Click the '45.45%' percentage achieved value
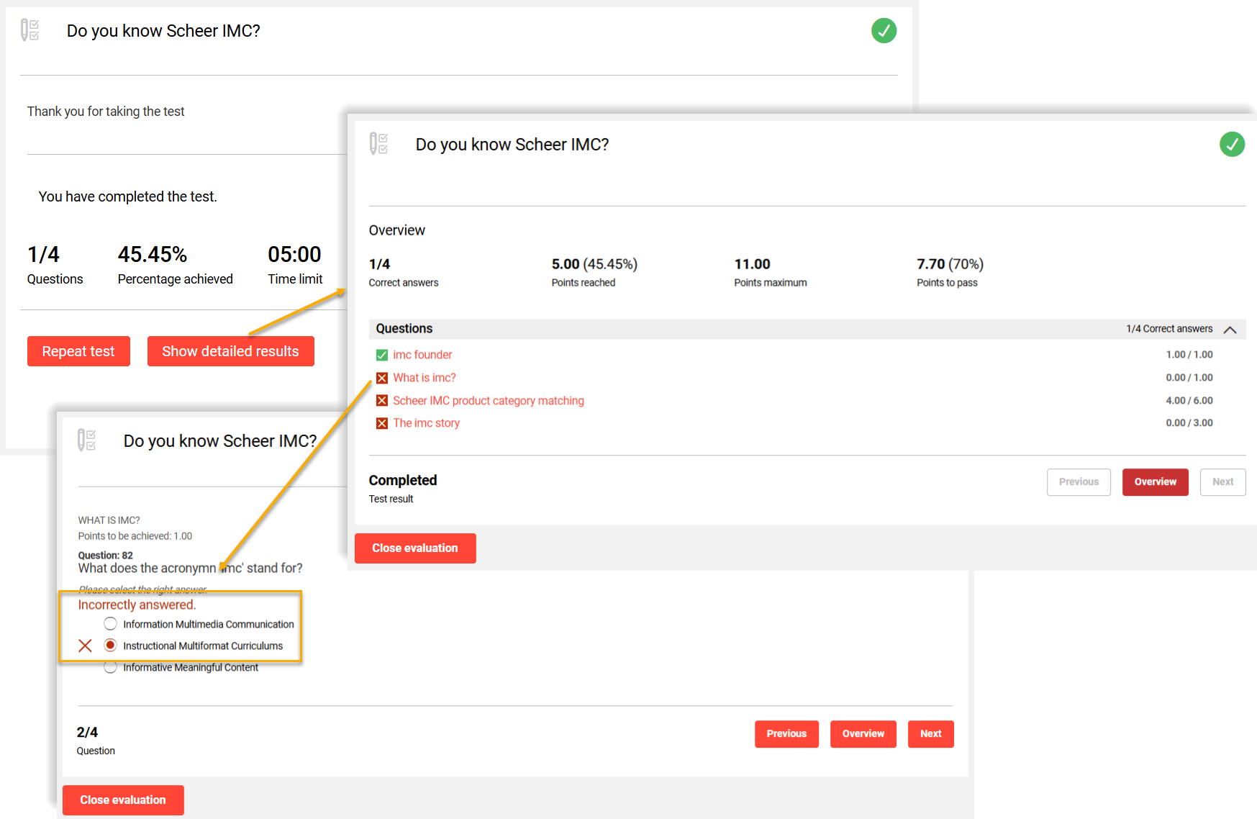Image resolution: width=1257 pixels, height=819 pixels. [x=153, y=255]
